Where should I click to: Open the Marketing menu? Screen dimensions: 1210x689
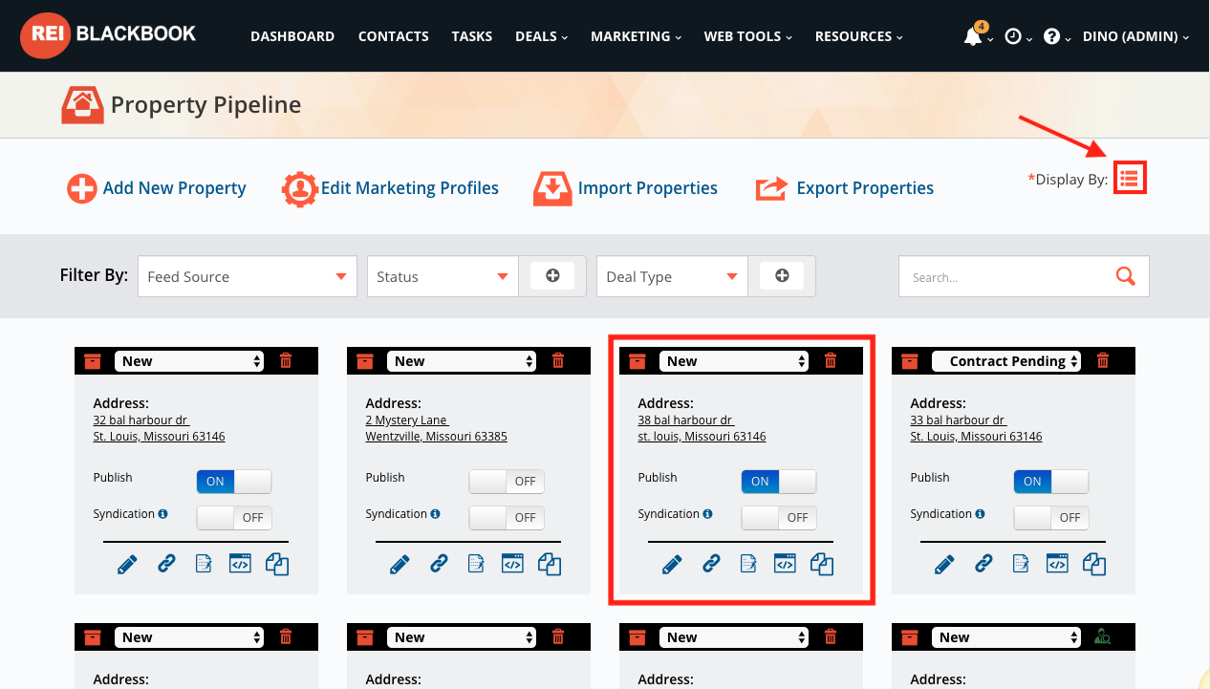pyautogui.click(x=637, y=36)
